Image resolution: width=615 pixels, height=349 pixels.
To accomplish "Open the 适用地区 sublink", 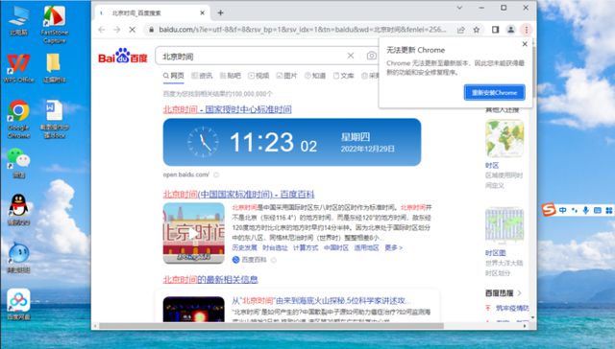I will coord(367,247).
